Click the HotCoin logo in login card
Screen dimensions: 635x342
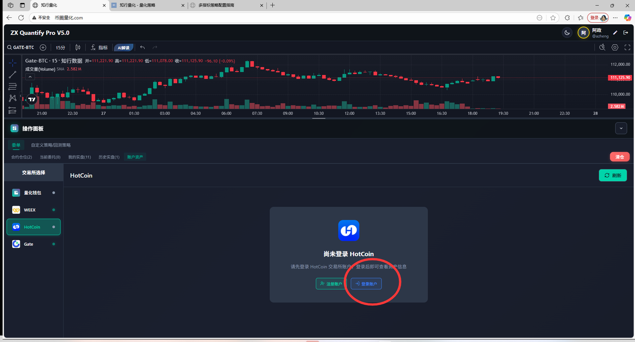[349, 230]
